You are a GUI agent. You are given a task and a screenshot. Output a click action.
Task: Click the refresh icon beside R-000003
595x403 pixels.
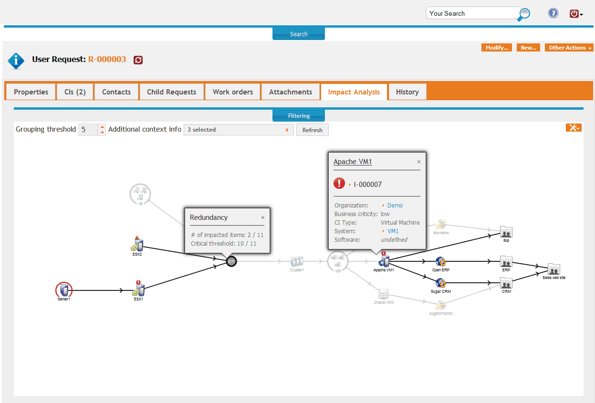click(138, 60)
